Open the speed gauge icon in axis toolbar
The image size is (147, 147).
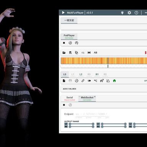pyautogui.click(x=102, y=81)
